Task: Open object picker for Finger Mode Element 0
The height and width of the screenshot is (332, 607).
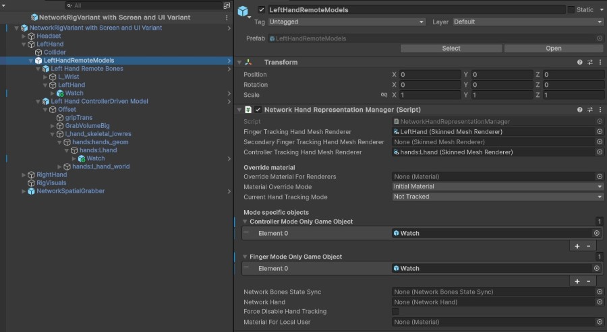Action: pyautogui.click(x=597, y=268)
